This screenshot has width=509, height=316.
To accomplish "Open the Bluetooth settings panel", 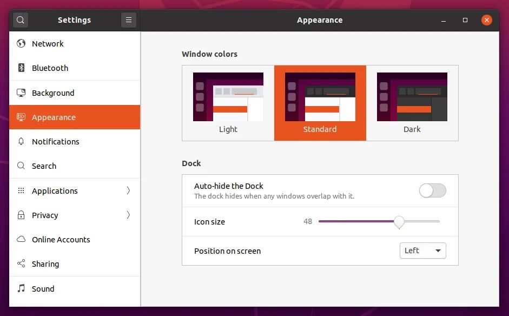I will pos(75,68).
